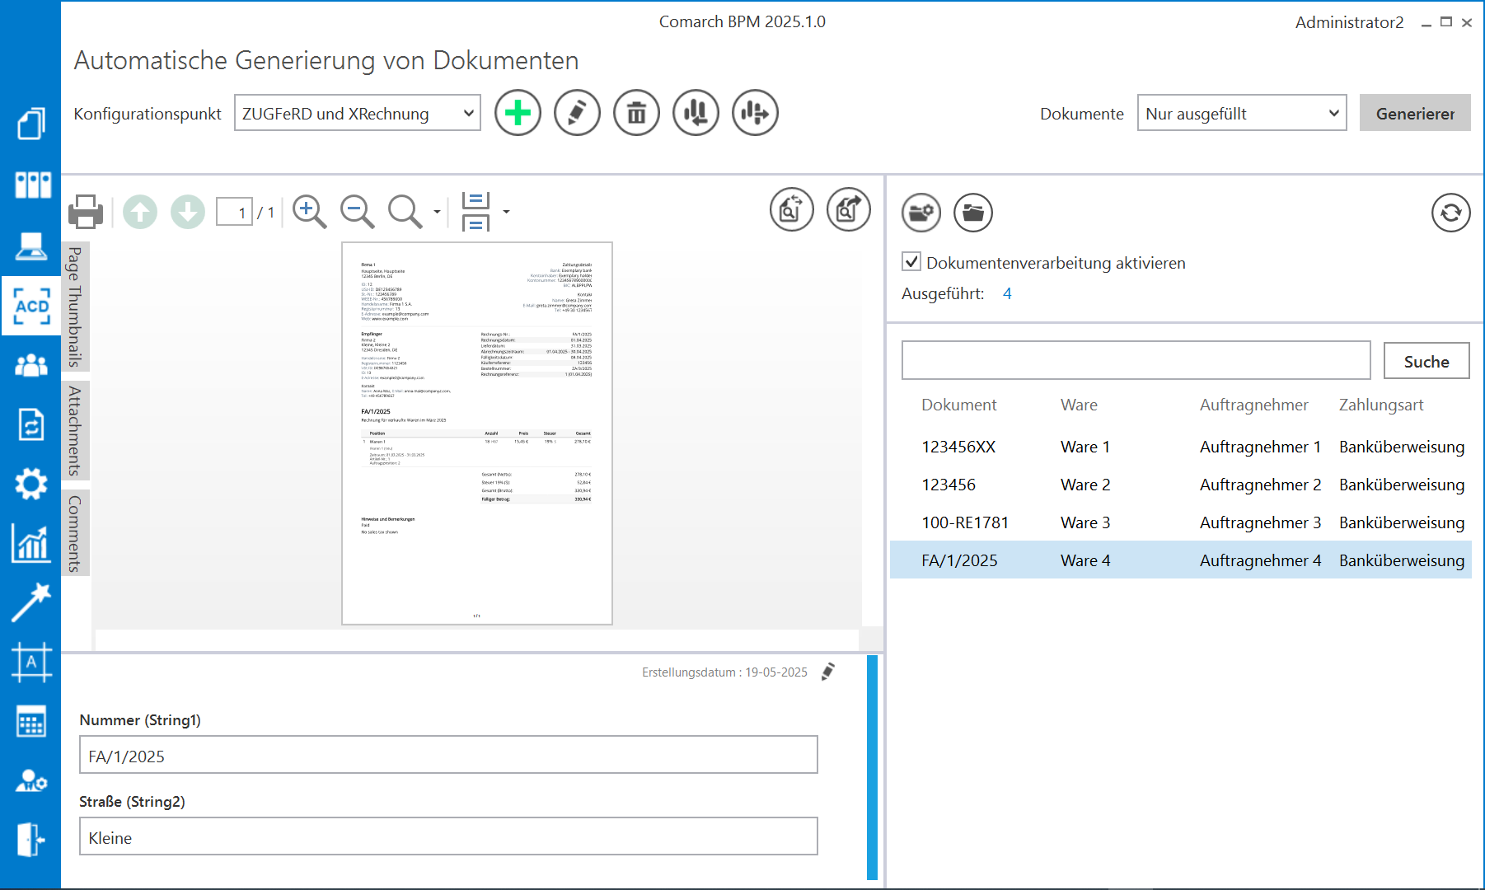
Task: Click the zoom out magnifier icon
Action: coord(357,212)
